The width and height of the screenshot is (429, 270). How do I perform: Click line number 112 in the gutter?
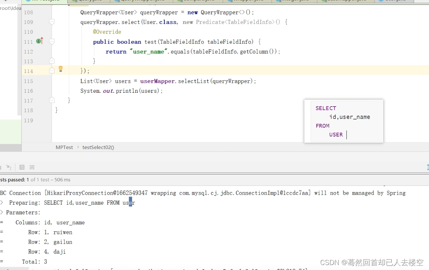tap(29, 52)
